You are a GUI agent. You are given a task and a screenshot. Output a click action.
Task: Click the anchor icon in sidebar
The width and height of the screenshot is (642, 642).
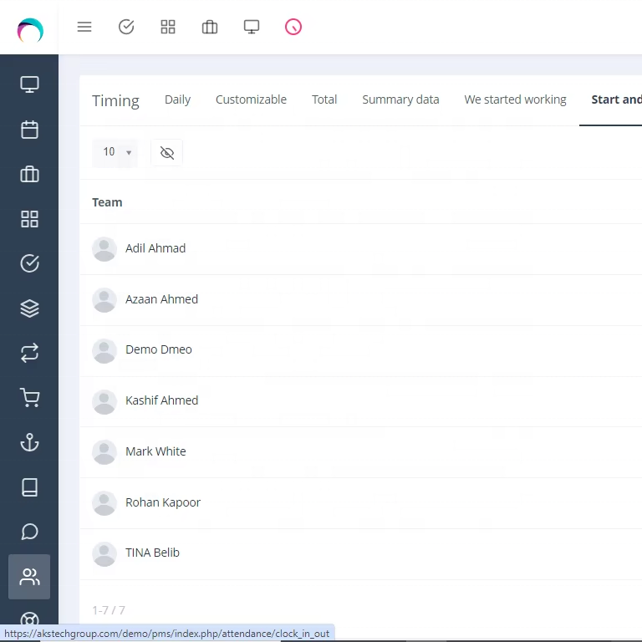[x=29, y=442]
